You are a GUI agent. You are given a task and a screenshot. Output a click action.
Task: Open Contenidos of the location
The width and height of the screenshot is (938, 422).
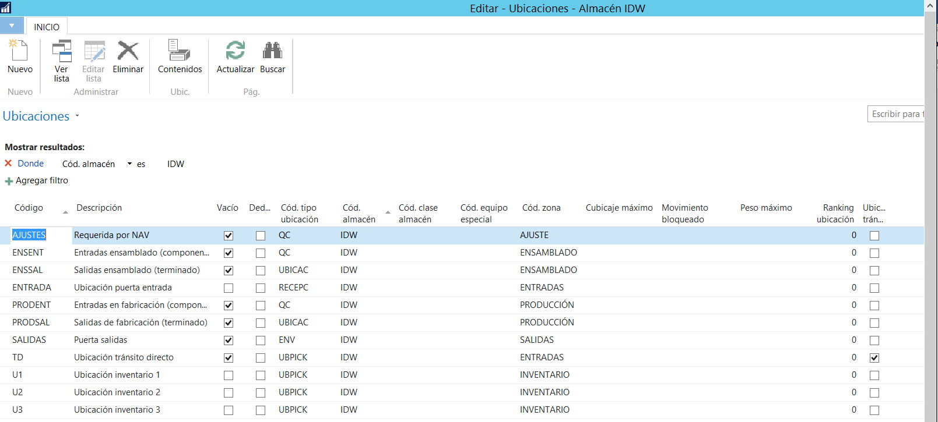tap(180, 51)
